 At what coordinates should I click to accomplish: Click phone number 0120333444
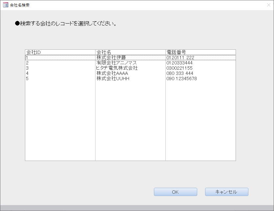179,63
